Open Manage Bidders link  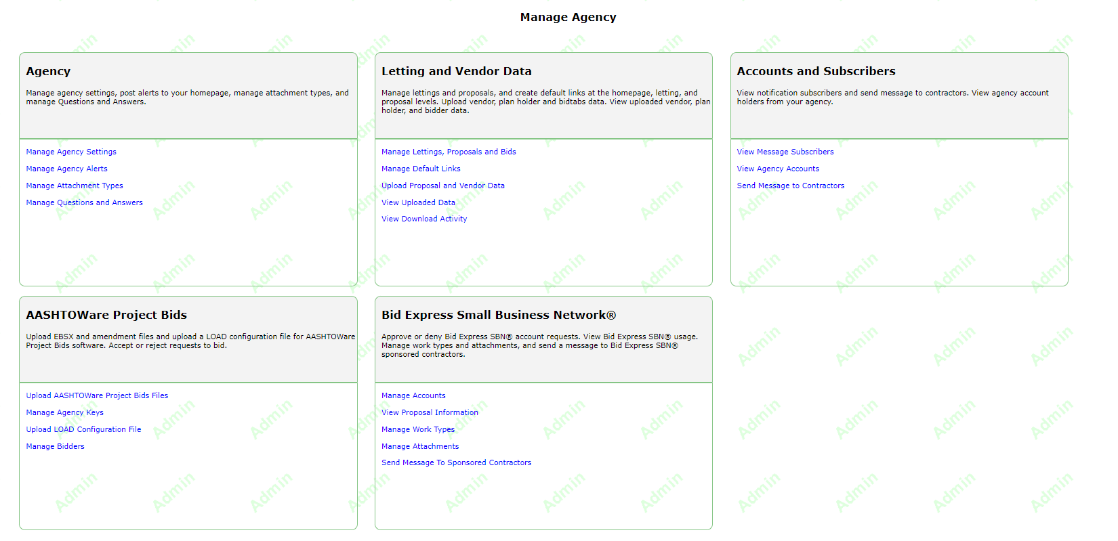(55, 446)
